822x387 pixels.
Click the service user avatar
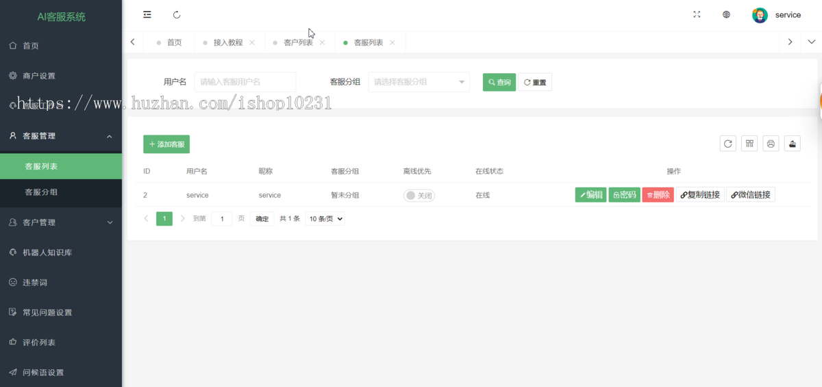click(760, 15)
